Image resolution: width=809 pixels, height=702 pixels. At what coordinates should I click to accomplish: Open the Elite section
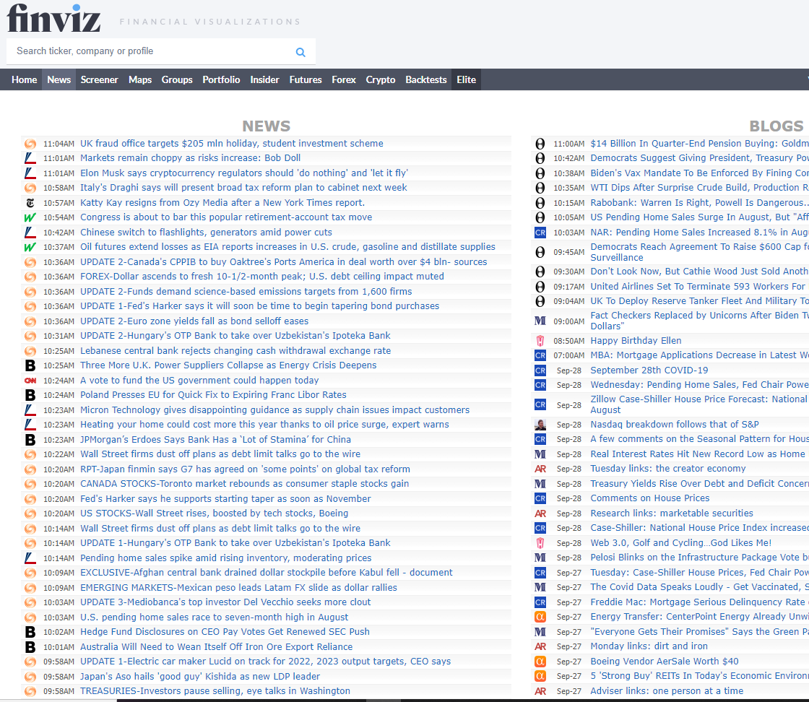466,79
